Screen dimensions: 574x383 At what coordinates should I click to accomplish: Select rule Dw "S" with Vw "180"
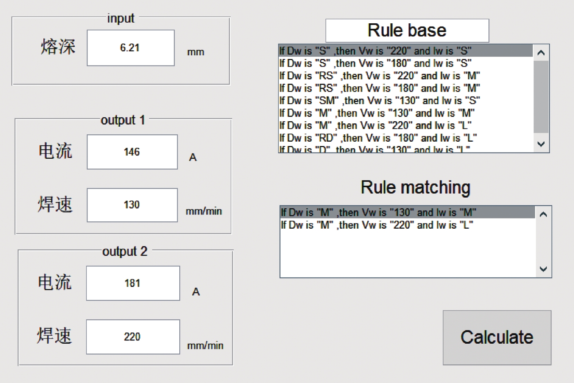[375, 63]
